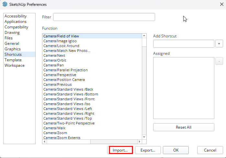Select the Camera/Orbit function
Image resolution: width=226 pixels, height=158 pixels.
click(92, 60)
